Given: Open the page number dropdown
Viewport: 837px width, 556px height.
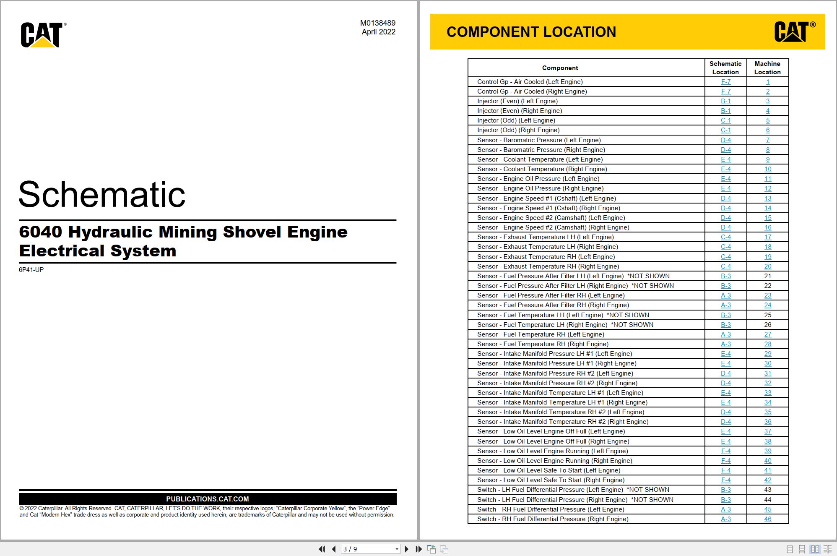Looking at the screenshot, I should [397, 549].
